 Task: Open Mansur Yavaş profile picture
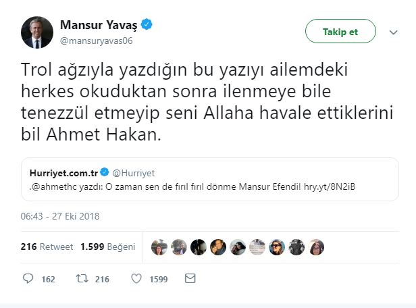[37, 32]
